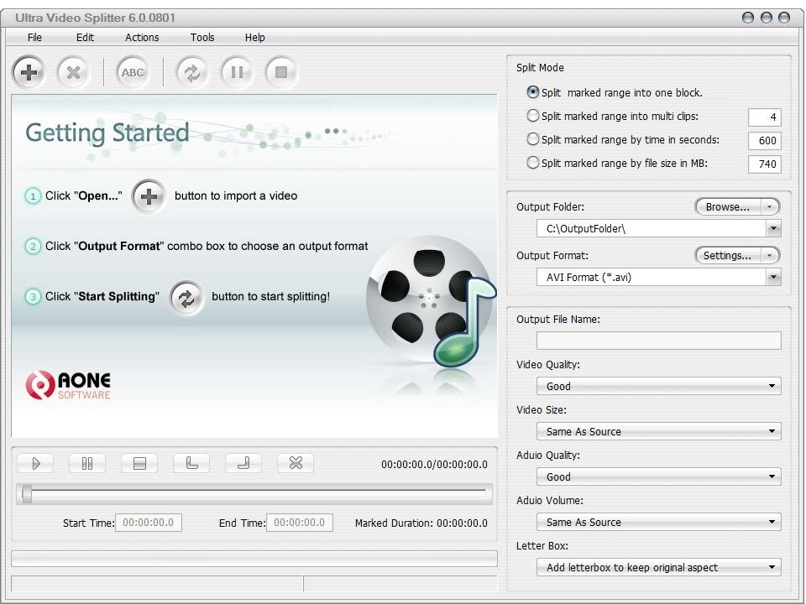Open the Aduio Volume dropdown
The image size is (806, 604).
point(659,522)
